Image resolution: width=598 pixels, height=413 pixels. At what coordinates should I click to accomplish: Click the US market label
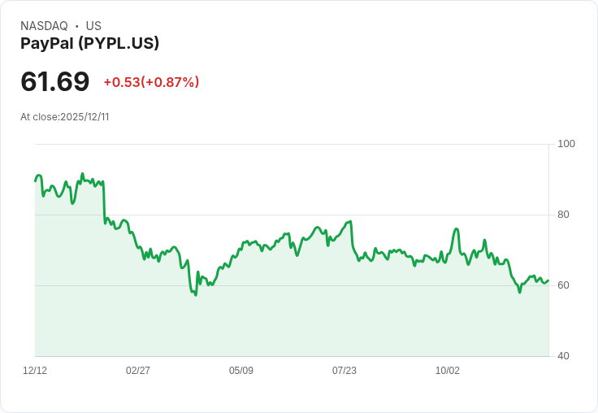pyautogui.click(x=93, y=26)
